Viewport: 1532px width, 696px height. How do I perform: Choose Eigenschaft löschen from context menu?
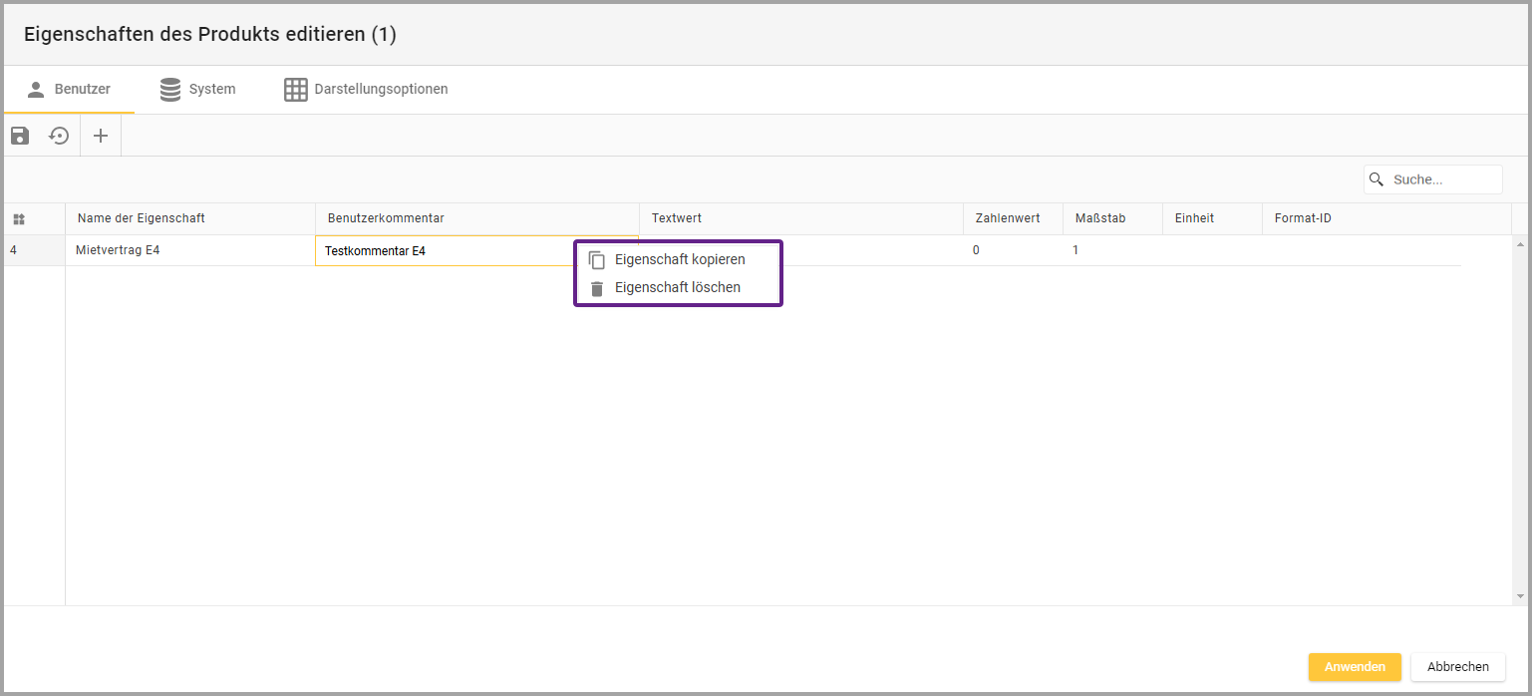[x=678, y=287]
